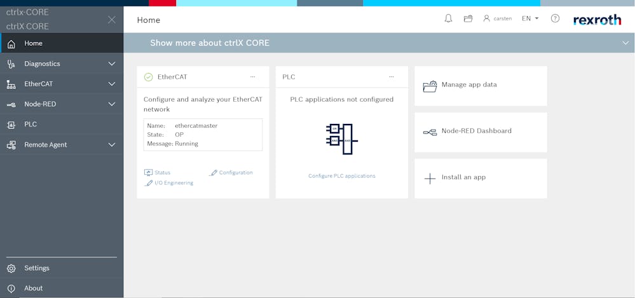Click the Node-RED Dashboard tile icon
This screenshot has width=635, height=298.
pyautogui.click(x=430, y=132)
